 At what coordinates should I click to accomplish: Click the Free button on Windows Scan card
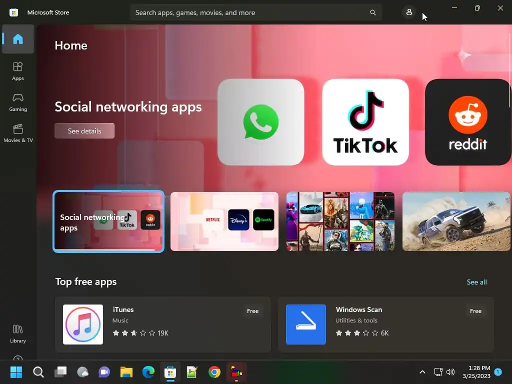476,311
